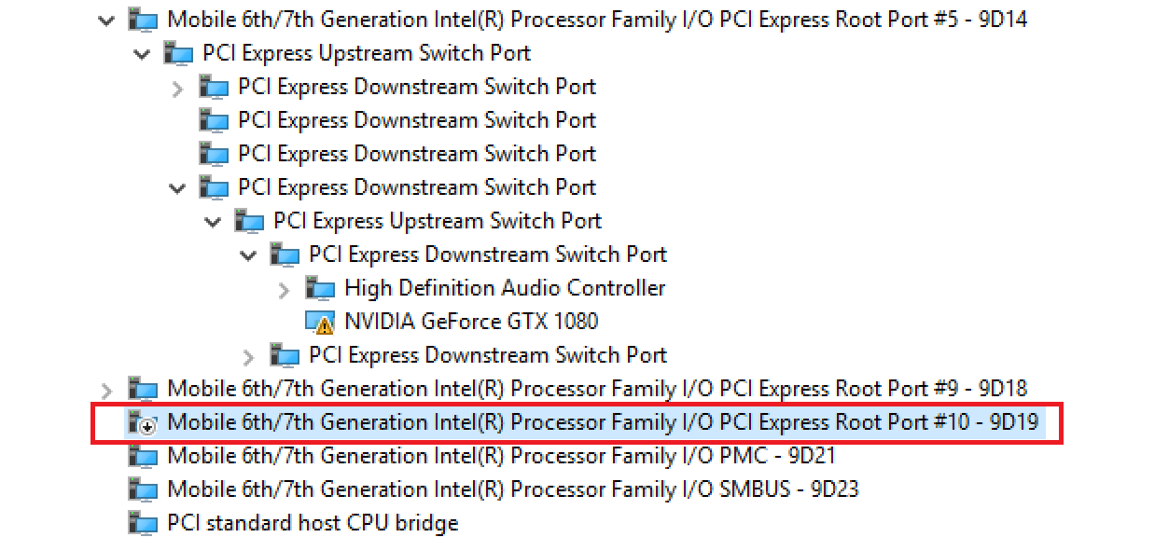Click the Root Port #5 - 9D14 device icon
Screen dimensions: 1155x537
[143, 20]
